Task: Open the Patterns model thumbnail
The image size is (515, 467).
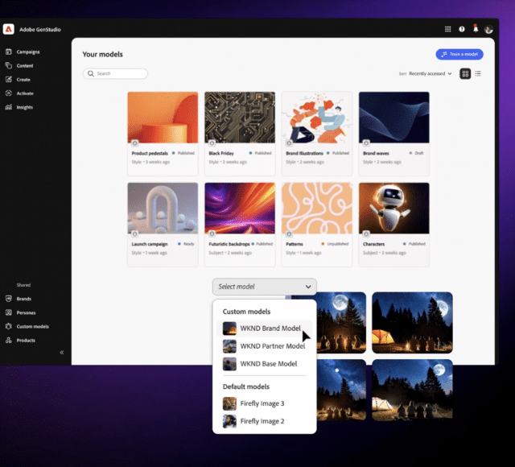Action: coord(317,208)
